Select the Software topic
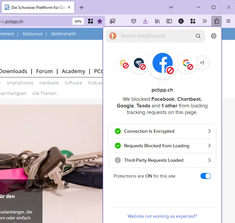 73,83
